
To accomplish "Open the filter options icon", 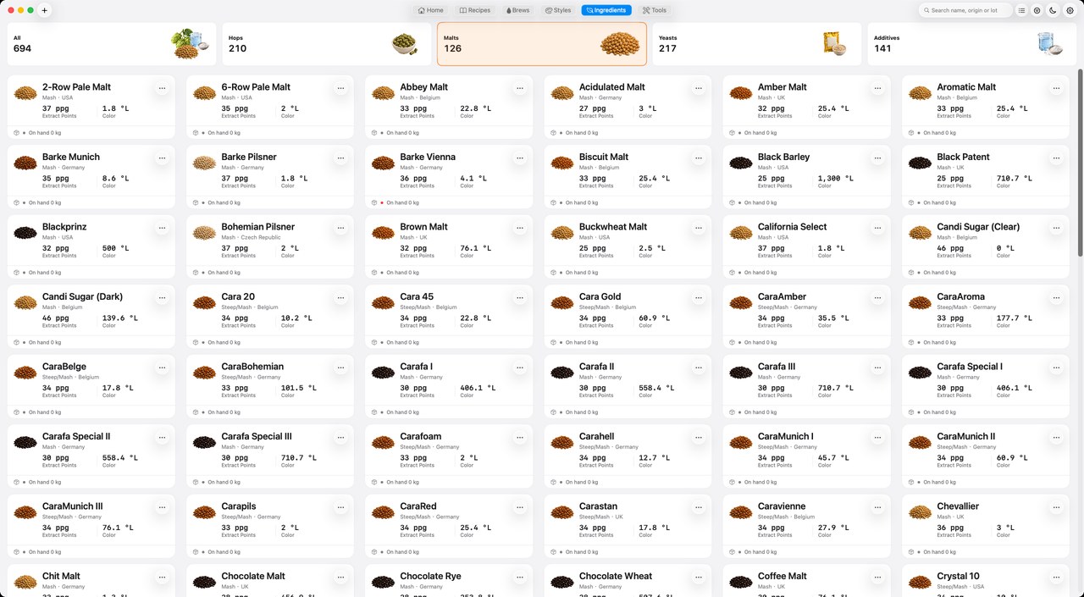I will 1037,10.
